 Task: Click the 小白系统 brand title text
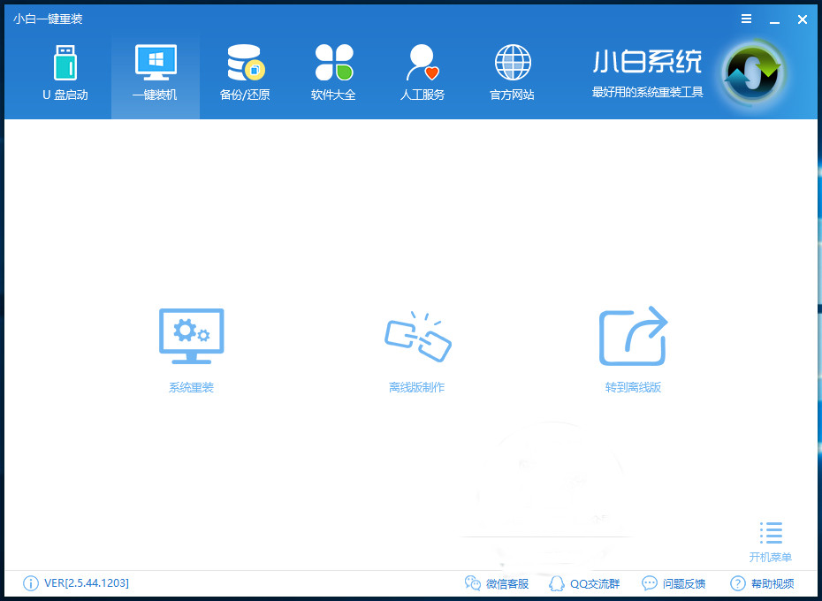coord(647,62)
